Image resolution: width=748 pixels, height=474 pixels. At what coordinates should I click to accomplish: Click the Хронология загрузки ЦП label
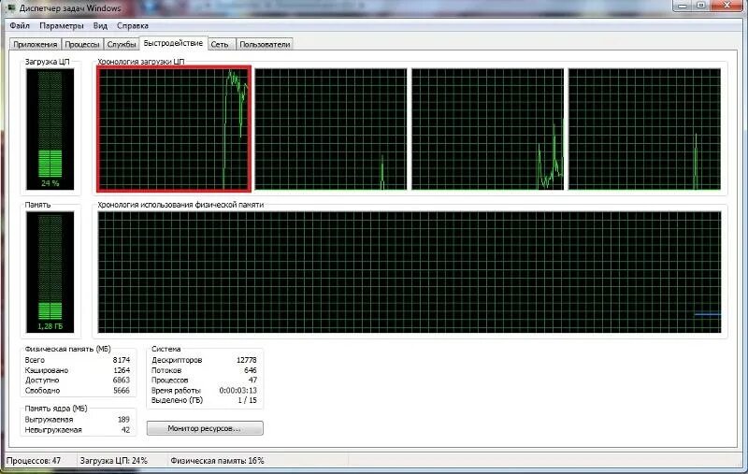[x=141, y=62]
